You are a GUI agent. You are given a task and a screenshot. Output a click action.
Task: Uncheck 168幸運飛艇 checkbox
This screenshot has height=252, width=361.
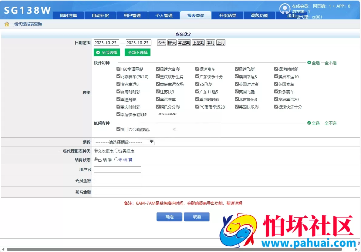(118, 69)
